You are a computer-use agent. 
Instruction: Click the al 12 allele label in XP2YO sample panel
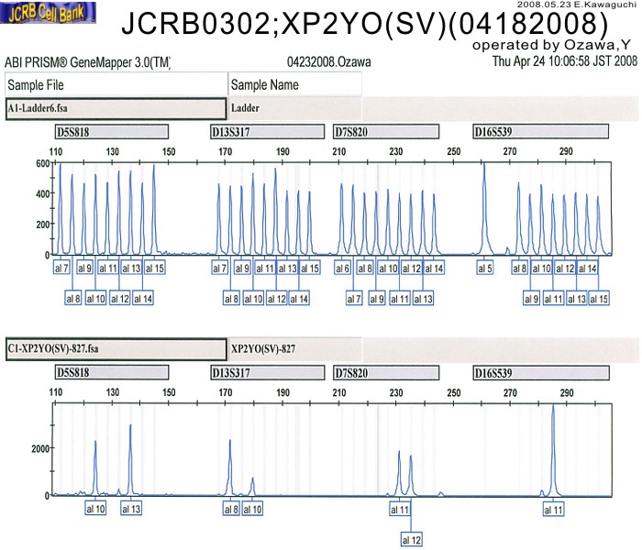coord(411,540)
